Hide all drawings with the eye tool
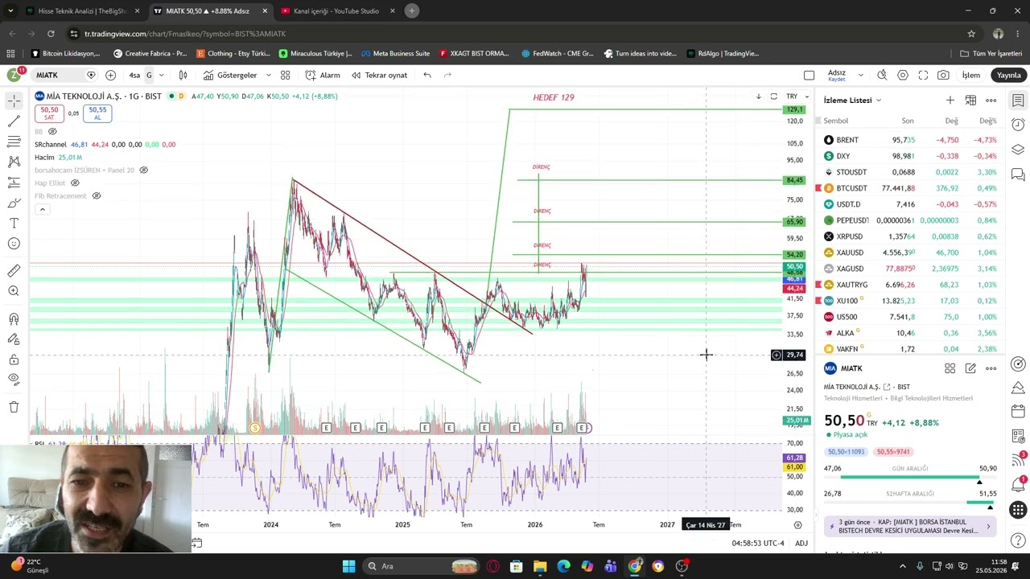Image resolution: width=1030 pixels, height=579 pixels. [x=14, y=380]
